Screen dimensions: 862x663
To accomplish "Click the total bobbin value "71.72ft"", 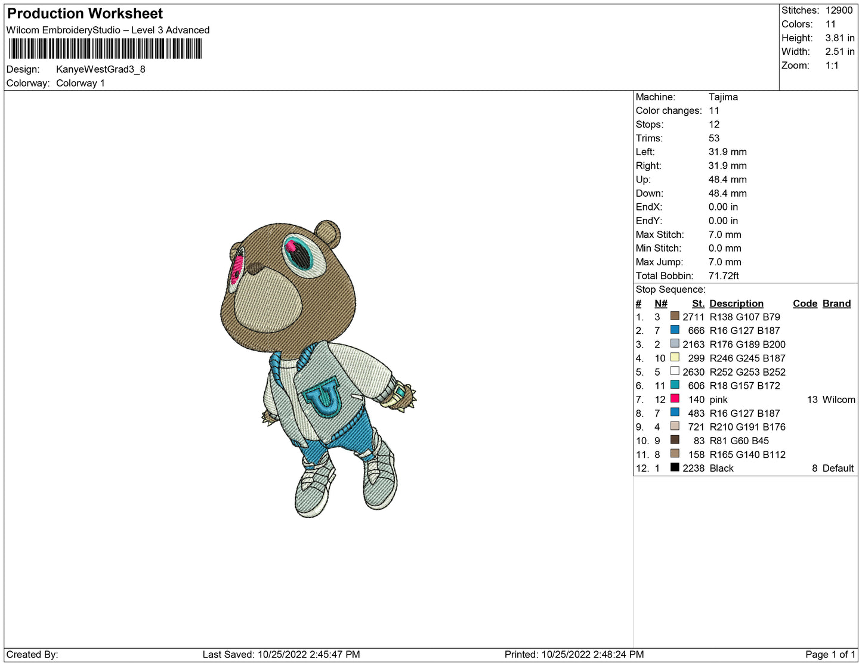I will point(724,275).
